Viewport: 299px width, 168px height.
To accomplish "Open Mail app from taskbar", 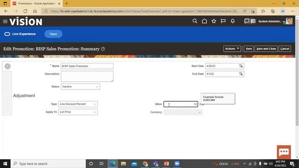I will (134, 164).
